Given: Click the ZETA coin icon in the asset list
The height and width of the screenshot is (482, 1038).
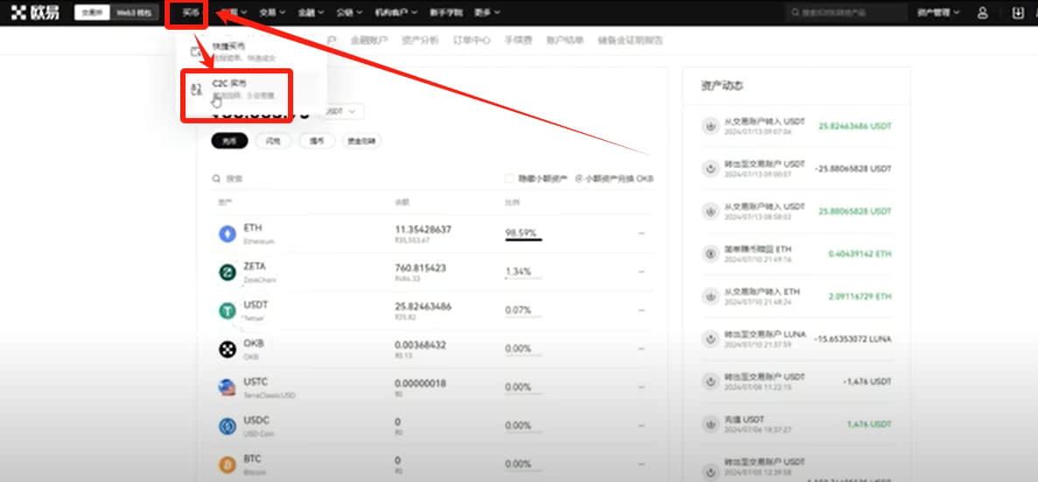Looking at the screenshot, I should coord(228,272).
